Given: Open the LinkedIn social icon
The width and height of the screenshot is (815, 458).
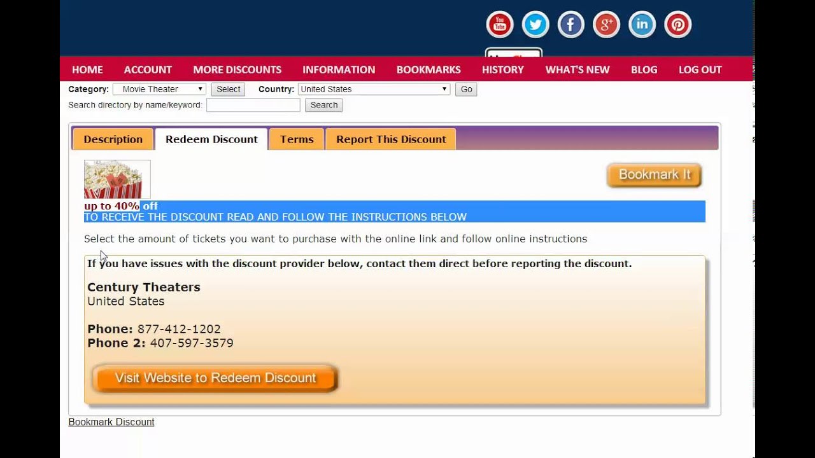Looking at the screenshot, I should point(642,25).
